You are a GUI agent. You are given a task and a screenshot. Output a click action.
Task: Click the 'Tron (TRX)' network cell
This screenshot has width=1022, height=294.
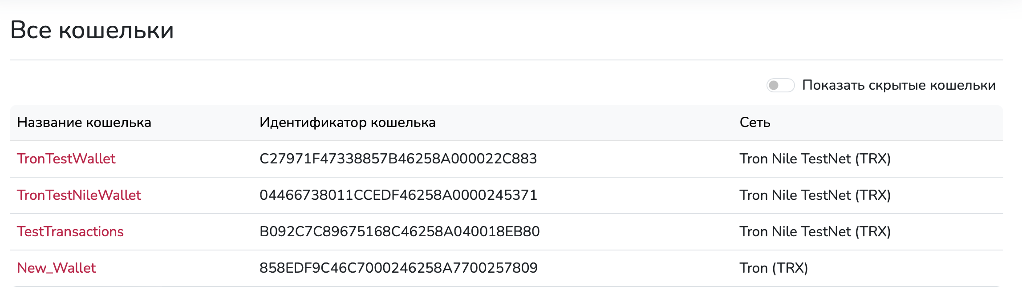coord(773,268)
